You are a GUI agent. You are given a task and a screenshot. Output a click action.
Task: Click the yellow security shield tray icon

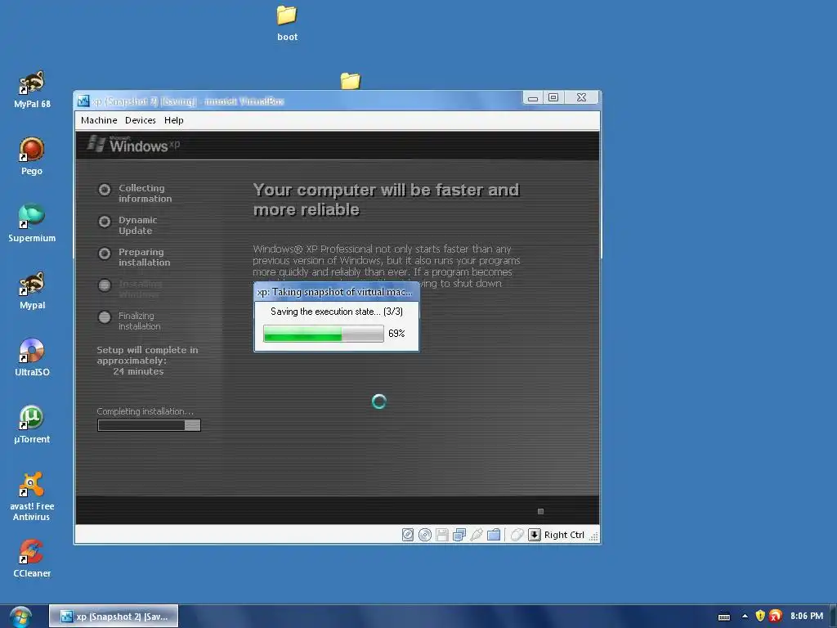[761, 616]
